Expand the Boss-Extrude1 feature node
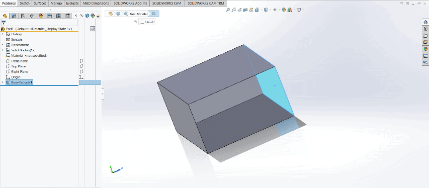This screenshot has height=188, width=429. click(3, 82)
